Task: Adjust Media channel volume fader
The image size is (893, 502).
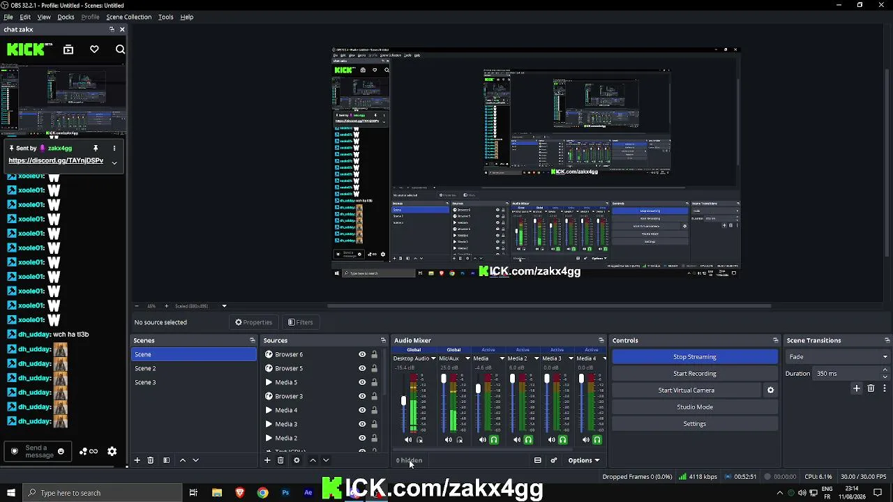Action: pos(478,388)
